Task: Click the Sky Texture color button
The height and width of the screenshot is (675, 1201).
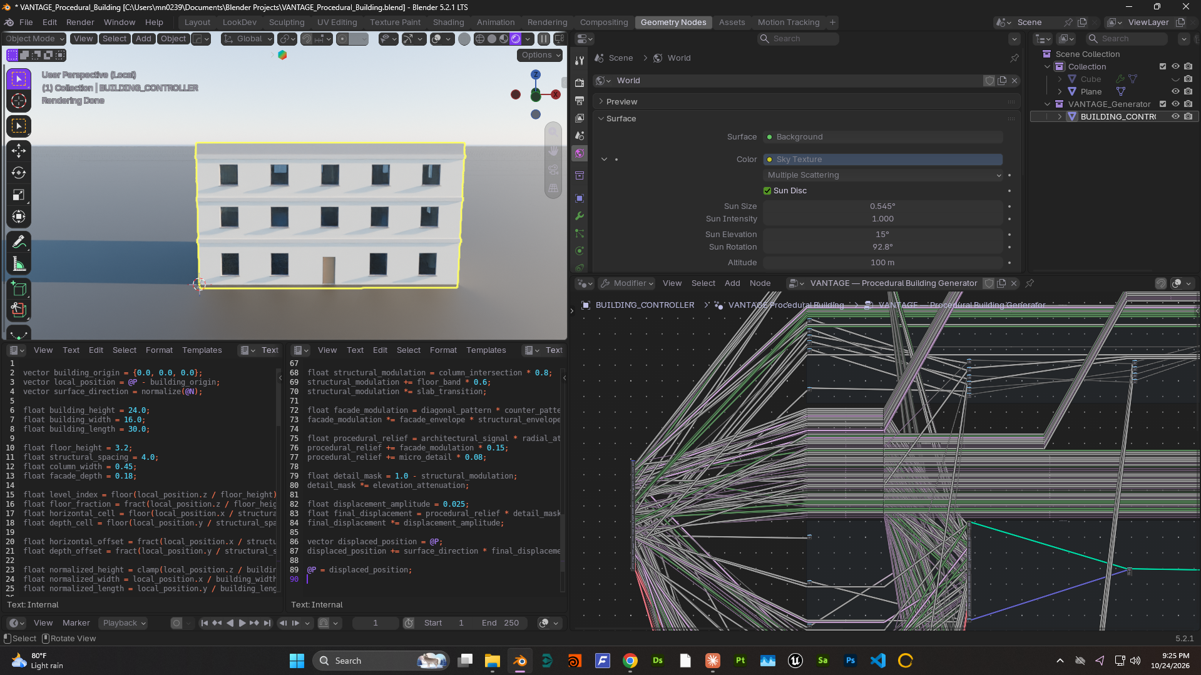Action: pos(883,160)
